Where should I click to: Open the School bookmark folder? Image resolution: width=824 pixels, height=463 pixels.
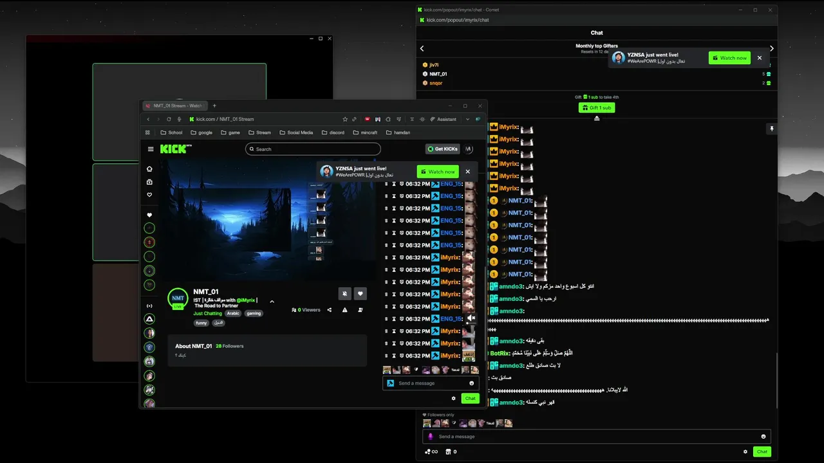tap(170, 132)
